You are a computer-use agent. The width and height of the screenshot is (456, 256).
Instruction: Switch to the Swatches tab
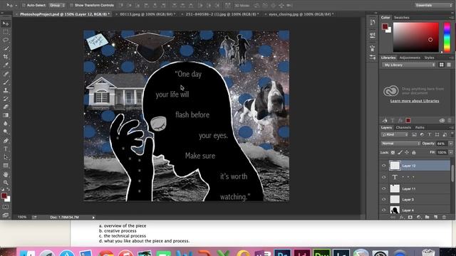tap(402, 18)
